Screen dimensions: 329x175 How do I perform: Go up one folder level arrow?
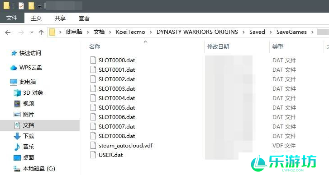point(41,32)
